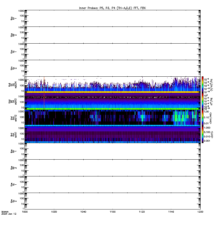This screenshot has width=214, height=228.
Task: Click the 'hhmm' axis unit label
Action: pyautogui.click(x=5, y=212)
